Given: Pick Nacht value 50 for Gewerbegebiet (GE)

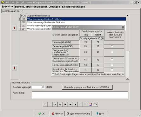Looking at the screenshot, I should point(98,46).
